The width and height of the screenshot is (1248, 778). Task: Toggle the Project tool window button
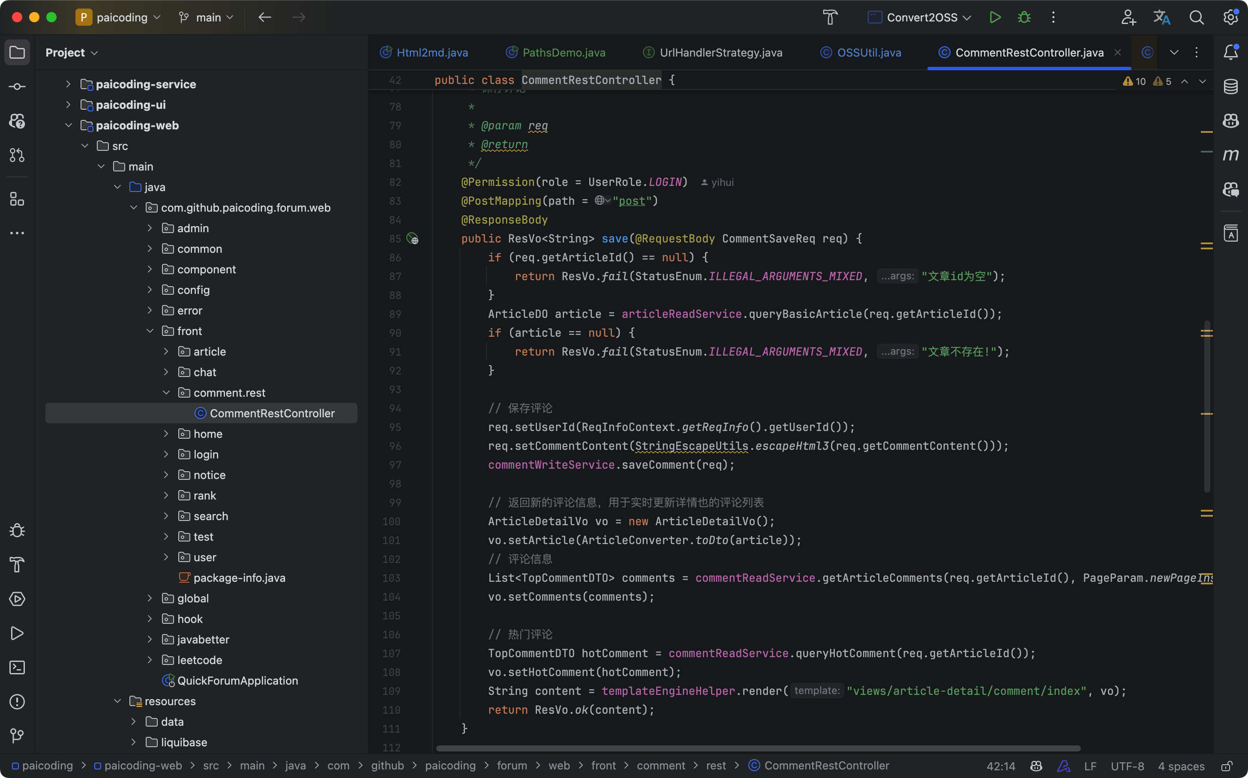pyautogui.click(x=17, y=52)
